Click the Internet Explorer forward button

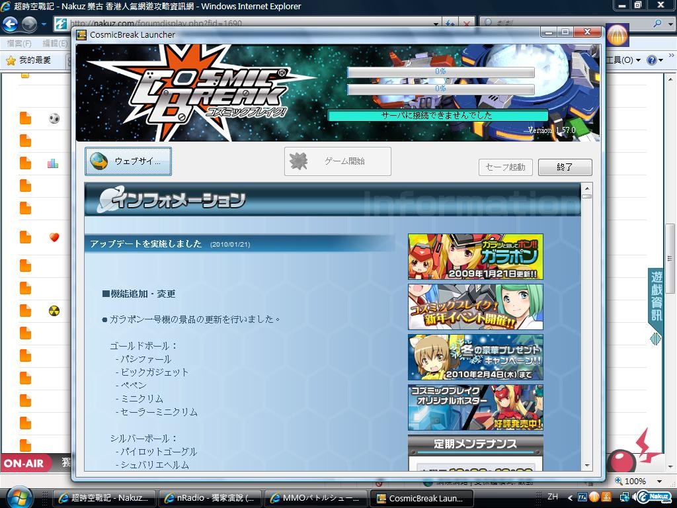[29, 24]
